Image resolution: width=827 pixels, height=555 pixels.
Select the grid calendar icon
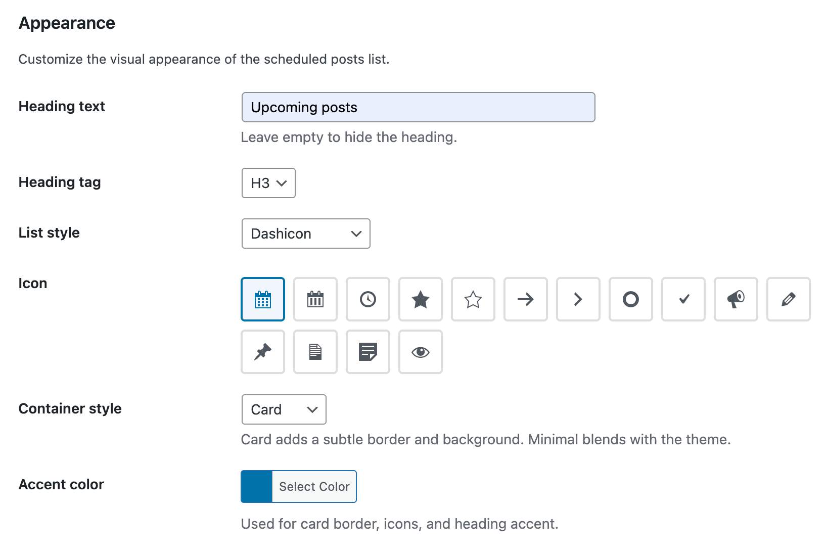[x=263, y=299]
